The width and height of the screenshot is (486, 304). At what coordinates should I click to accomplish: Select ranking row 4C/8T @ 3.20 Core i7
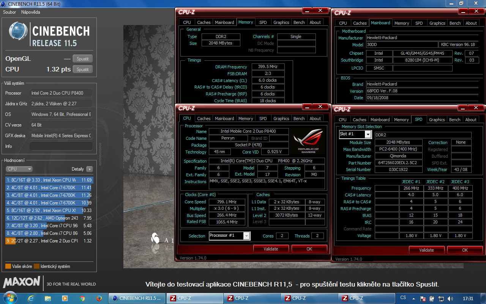[49, 226]
